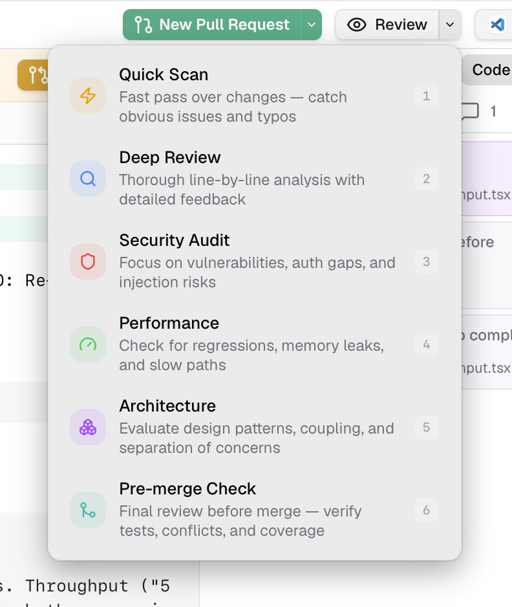Click the eye icon in Review button
Viewport: 512px width, 607px height.
click(x=356, y=25)
